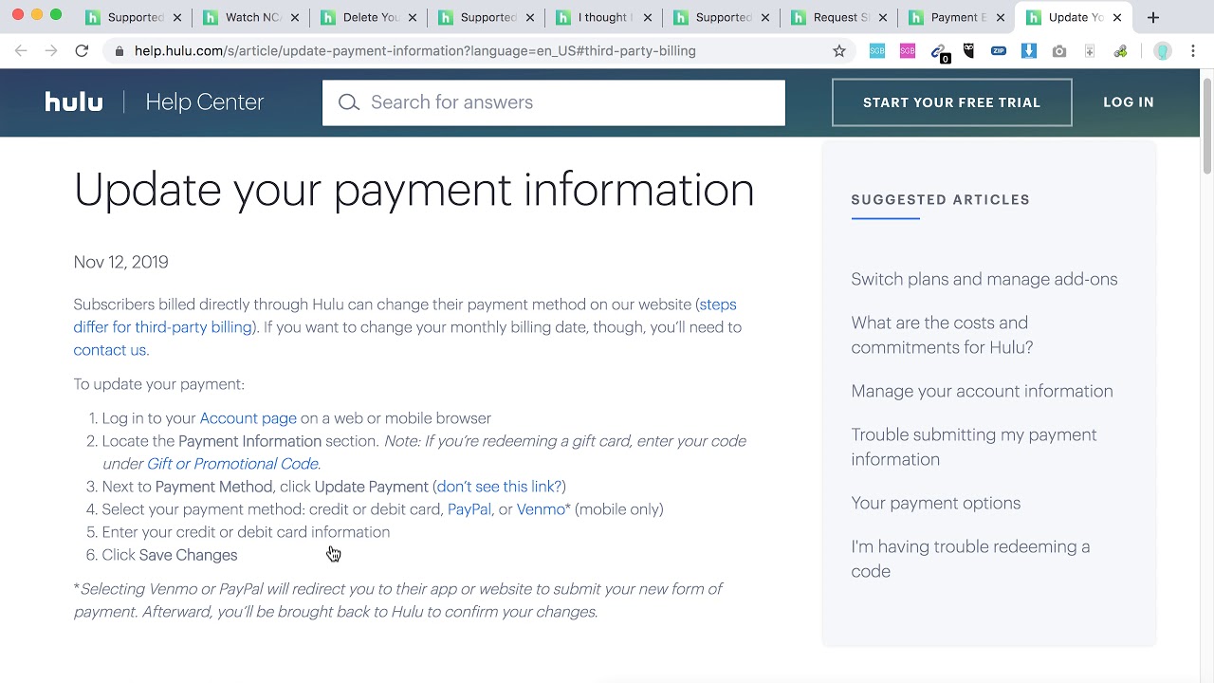Click the 'Nov 12, 2019' date text

coord(120,262)
